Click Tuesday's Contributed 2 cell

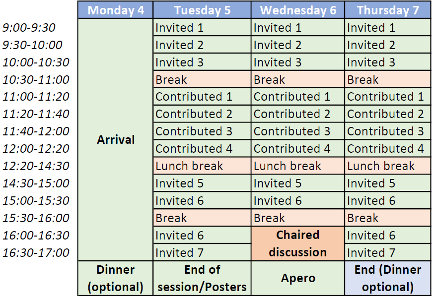[202, 114]
